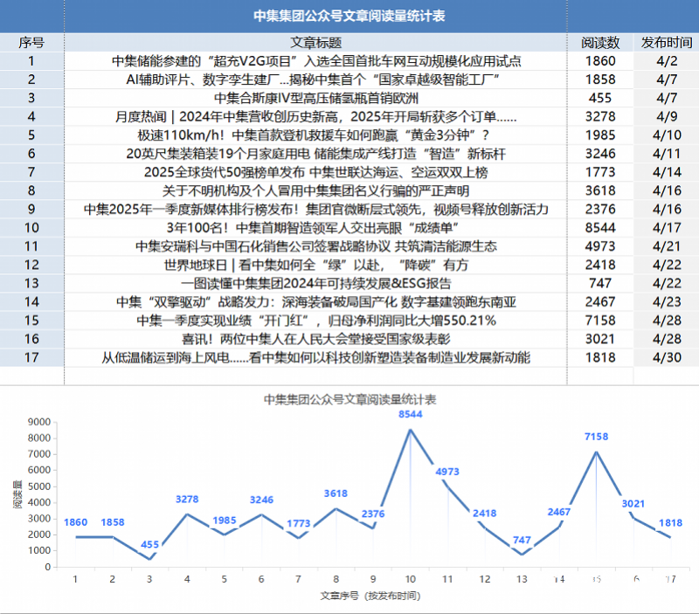The height and width of the screenshot is (614, 699).
Task: Click the read count cell 1860
Action: tap(600, 61)
